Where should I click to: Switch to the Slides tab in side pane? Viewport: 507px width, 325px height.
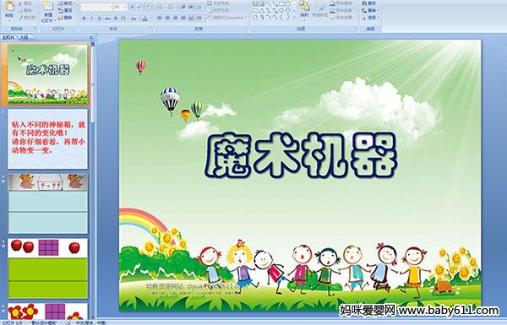coord(8,37)
